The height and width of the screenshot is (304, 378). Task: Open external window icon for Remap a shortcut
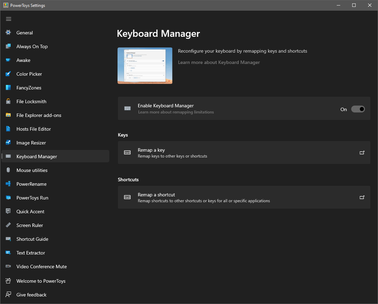362,197
